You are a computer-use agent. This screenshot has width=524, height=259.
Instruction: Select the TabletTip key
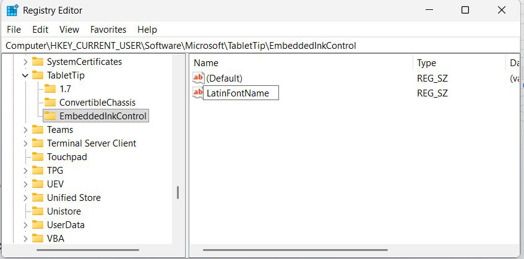pyautogui.click(x=66, y=75)
